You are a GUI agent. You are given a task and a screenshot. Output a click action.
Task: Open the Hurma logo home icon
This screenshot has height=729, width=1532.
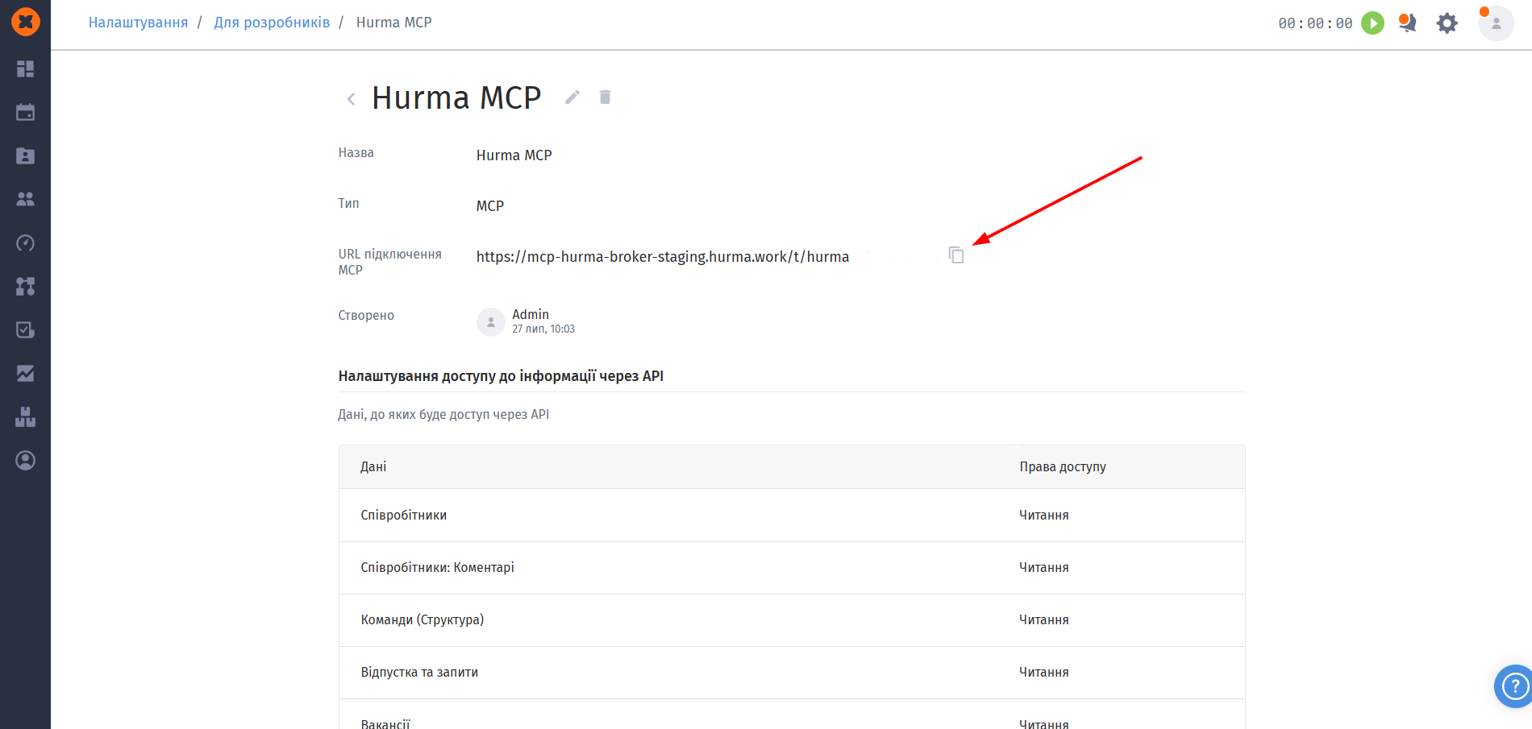pyautogui.click(x=26, y=22)
